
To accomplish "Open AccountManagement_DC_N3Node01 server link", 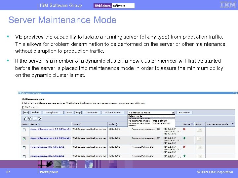I will point(51,138).
